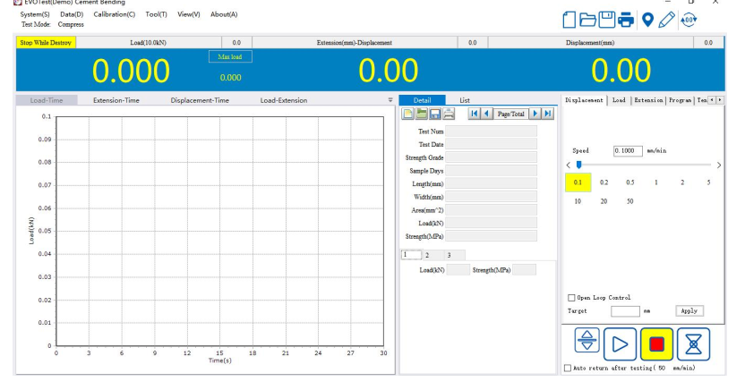
Task: Click the Speed value input field
Action: (628, 150)
